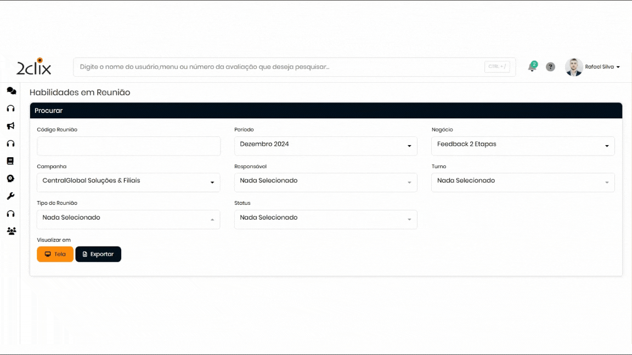This screenshot has height=355, width=632.
Task: Click the orange Tela button
Action: (x=55, y=254)
